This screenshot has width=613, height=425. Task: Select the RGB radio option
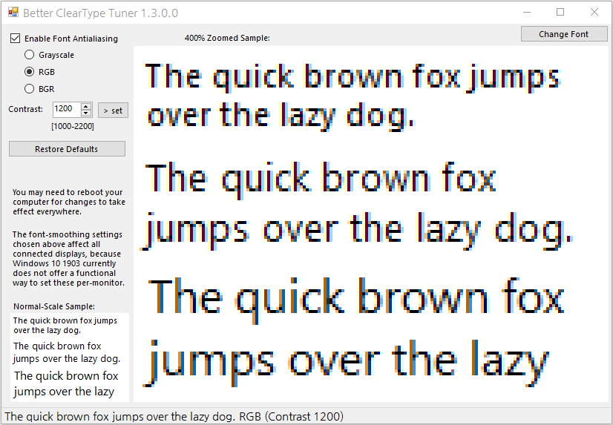point(30,72)
